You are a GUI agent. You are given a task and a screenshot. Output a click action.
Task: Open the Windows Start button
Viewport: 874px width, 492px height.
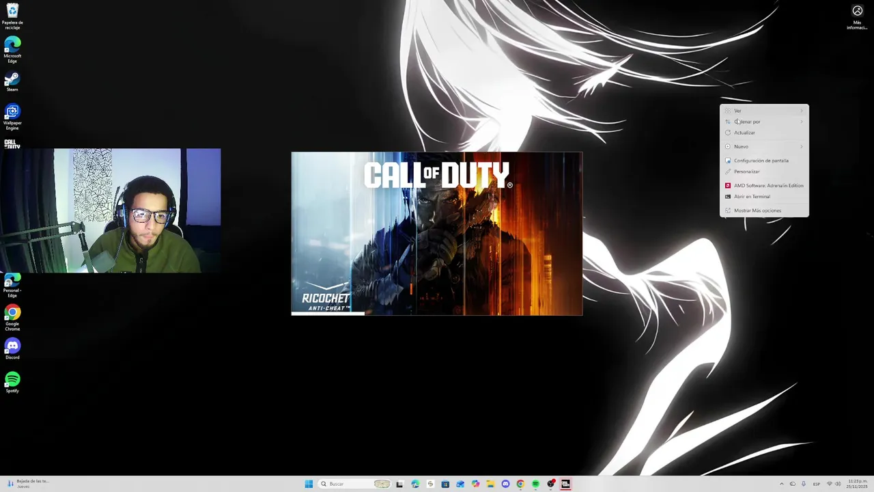pyautogui.click(x=309, y=484)
